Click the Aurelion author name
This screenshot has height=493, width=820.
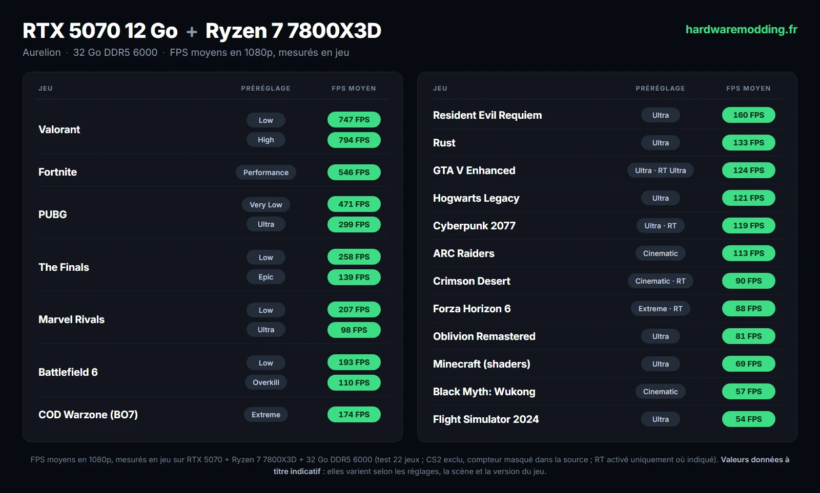42,52
